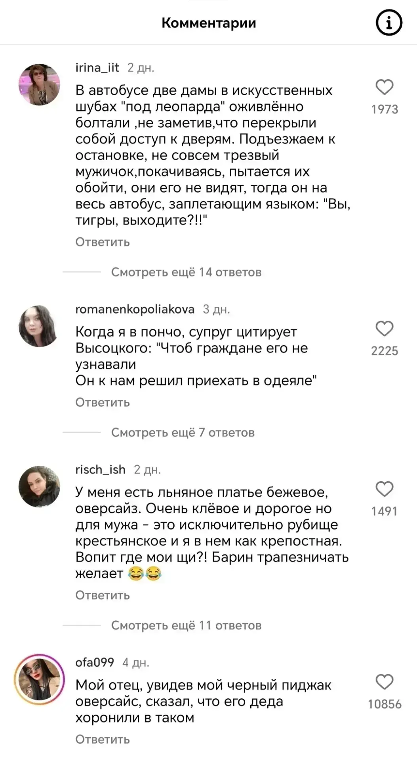View ofa099's story ring avatar
Viewport: 417px width, 761px height.
tap(39, 679)
